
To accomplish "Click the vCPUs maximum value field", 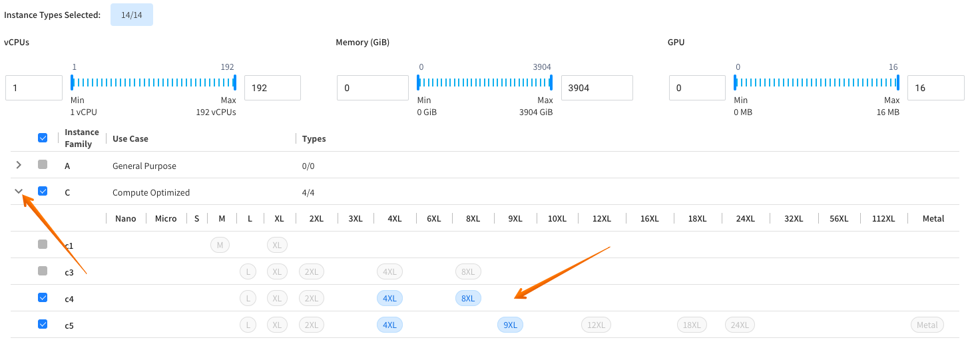I will click(272, 88).
